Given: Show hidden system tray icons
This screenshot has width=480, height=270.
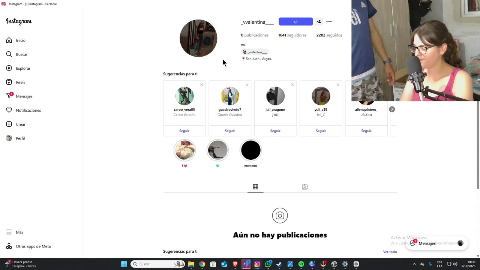Looking at the screenshot, I should (414, 264).
